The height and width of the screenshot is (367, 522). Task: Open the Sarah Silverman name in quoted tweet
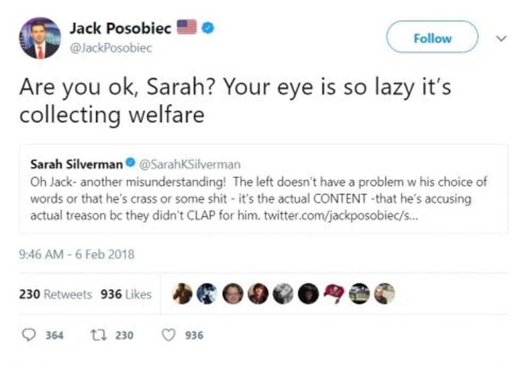pyautogui.click(x=76, y=164)
